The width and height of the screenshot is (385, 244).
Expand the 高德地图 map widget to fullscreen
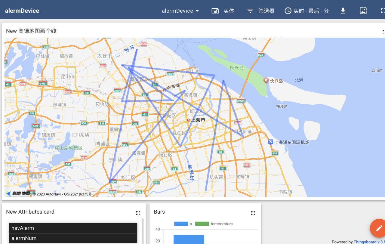click(383, 32)
